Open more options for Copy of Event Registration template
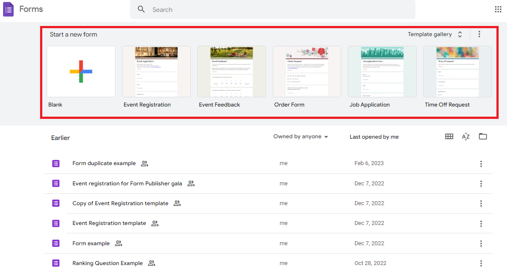This screenshot has width=507, height=269. pyautogui.click(x=481, y=203)
